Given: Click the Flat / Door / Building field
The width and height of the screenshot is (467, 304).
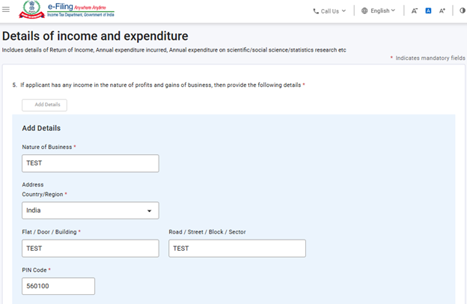Looking at the screenshot, I should (90, 249).
